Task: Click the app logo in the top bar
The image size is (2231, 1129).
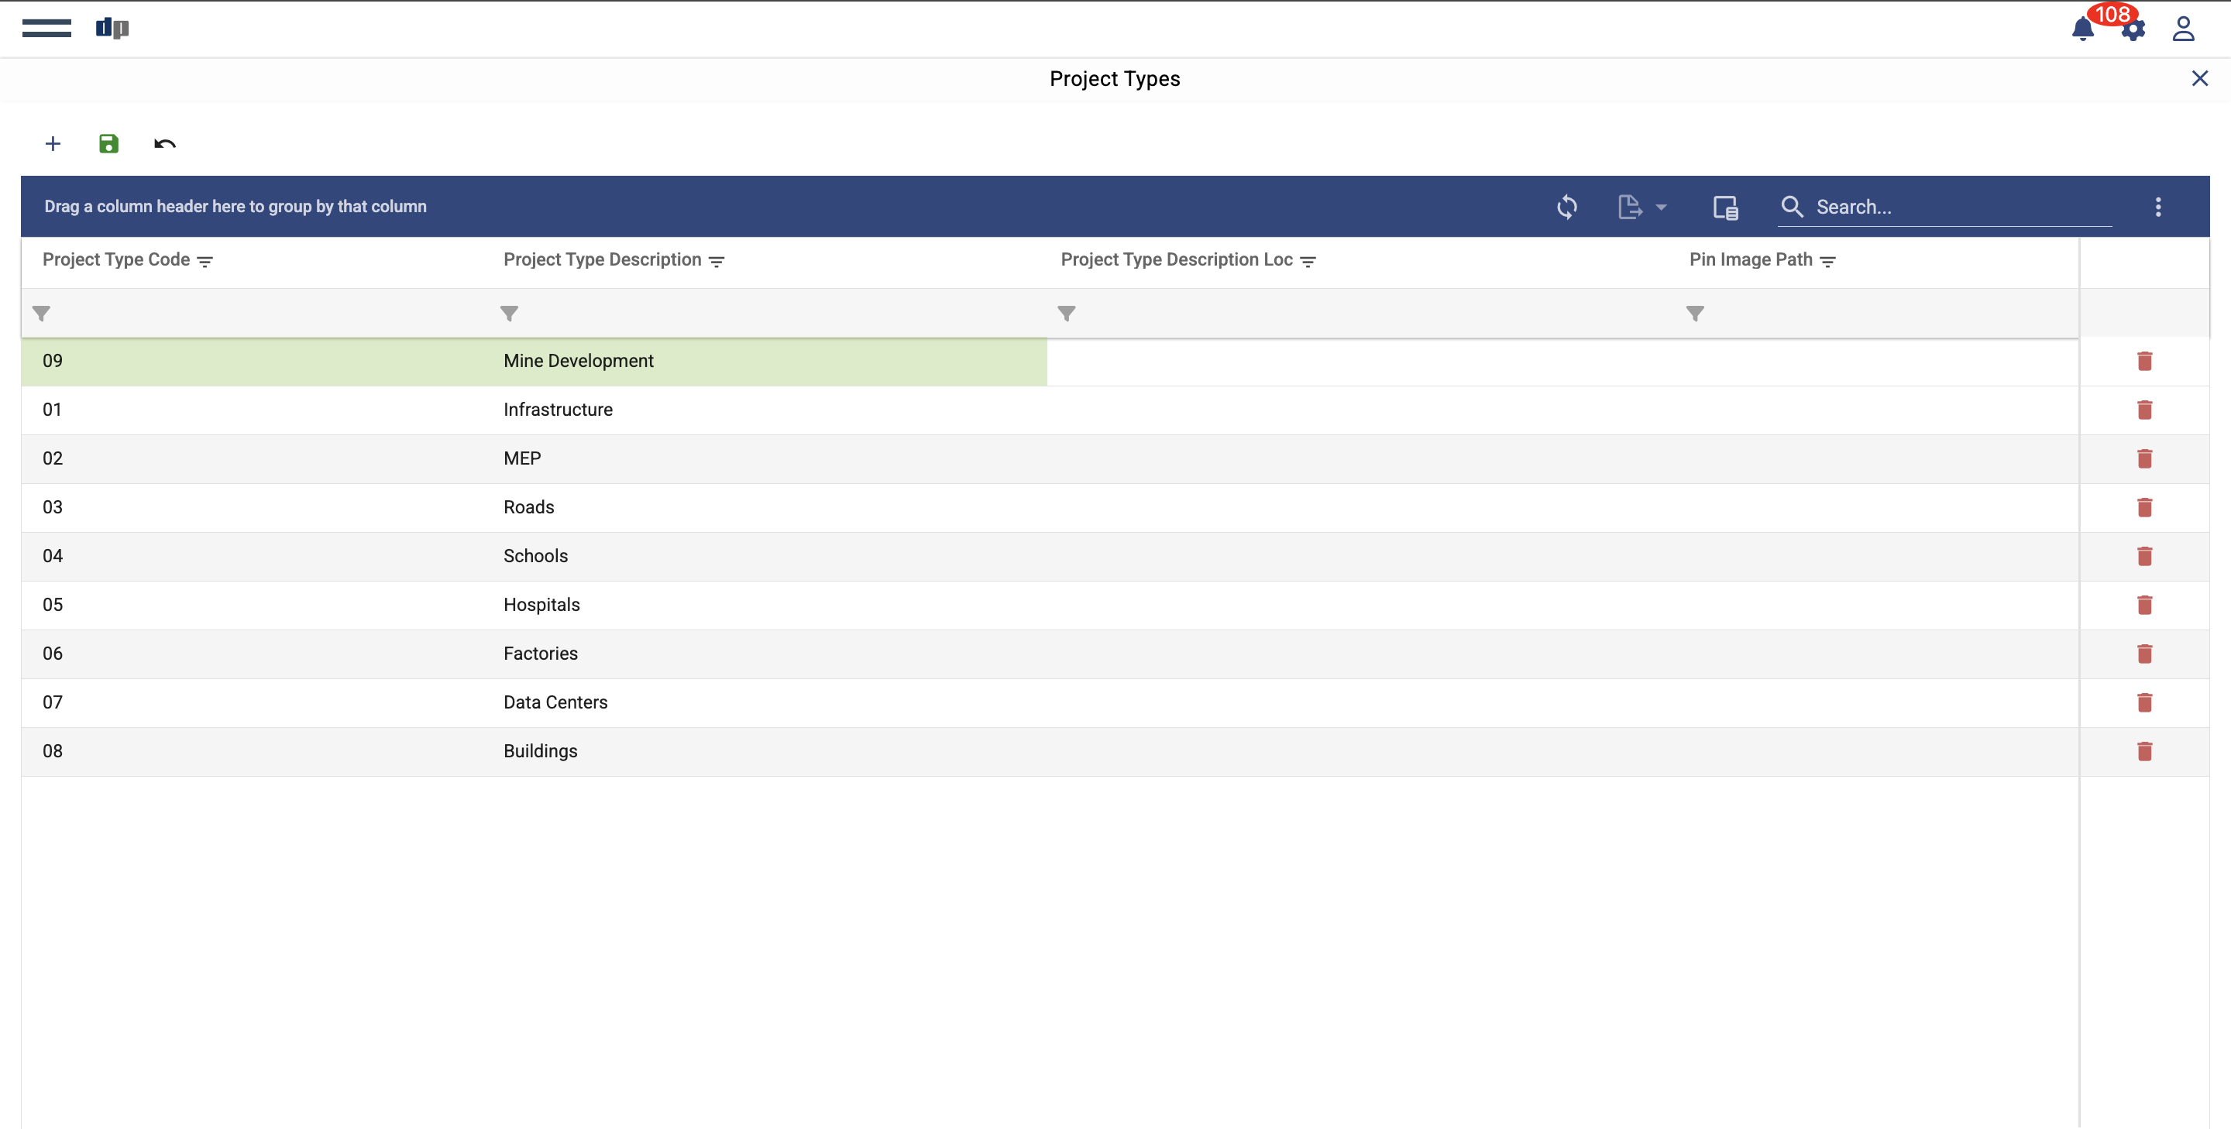Action: pyautogui.click(x=112, y=29)
